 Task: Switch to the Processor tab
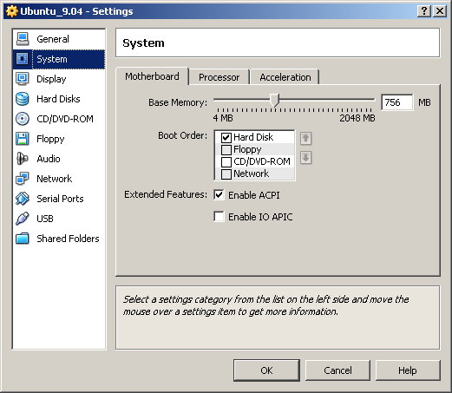[219, 77]
